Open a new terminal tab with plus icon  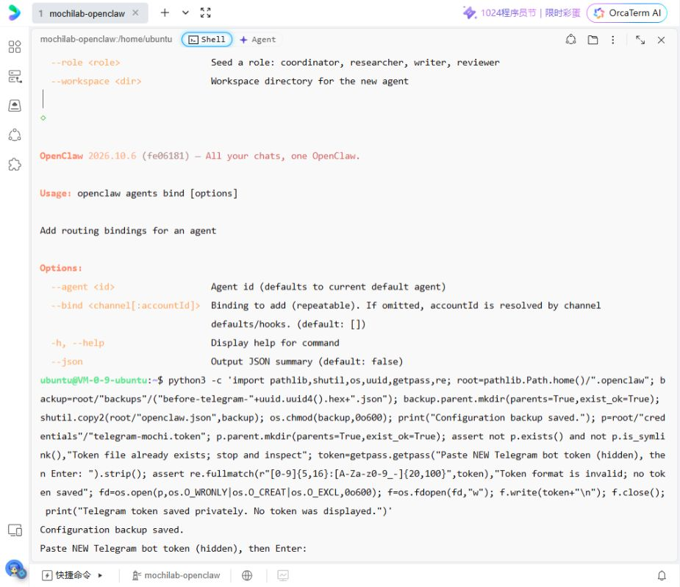click(165, 13)
